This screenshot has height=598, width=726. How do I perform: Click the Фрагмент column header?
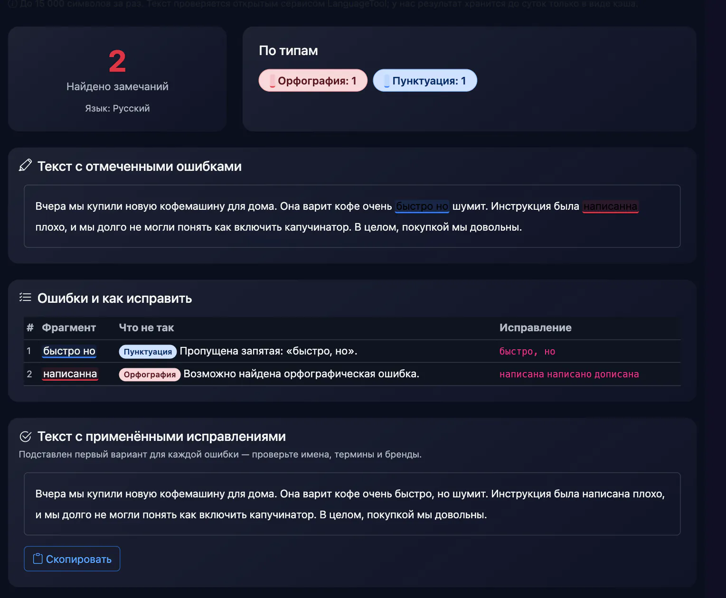pyautogui.click(x=69, y=328)
